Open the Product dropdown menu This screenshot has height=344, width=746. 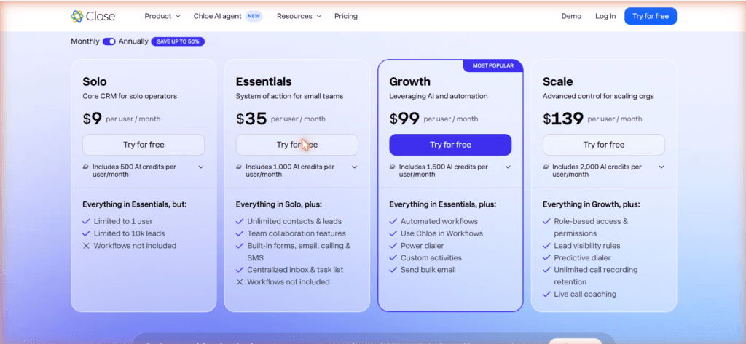pyautogui.click(x=162, y=16)
